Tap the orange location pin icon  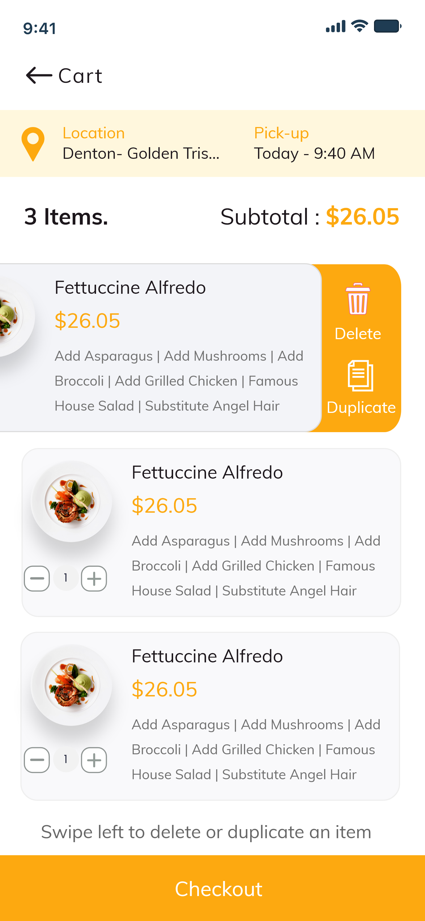(x=33, y=144)
